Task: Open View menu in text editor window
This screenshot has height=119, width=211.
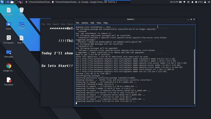Action: (63, 24)
